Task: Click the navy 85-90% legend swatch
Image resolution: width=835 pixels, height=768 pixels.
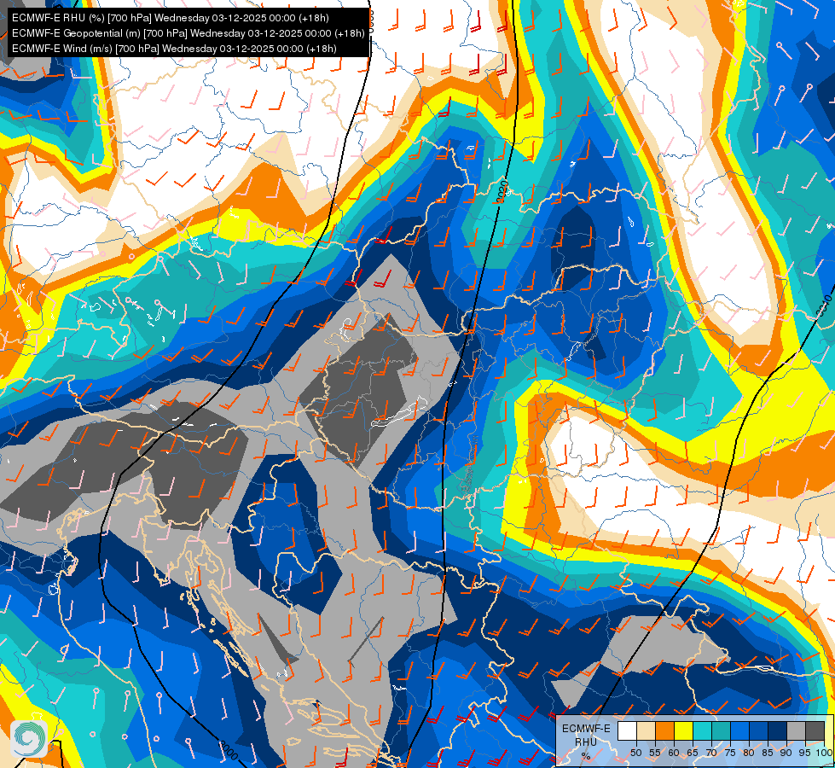Action: [x=778, y=730]
